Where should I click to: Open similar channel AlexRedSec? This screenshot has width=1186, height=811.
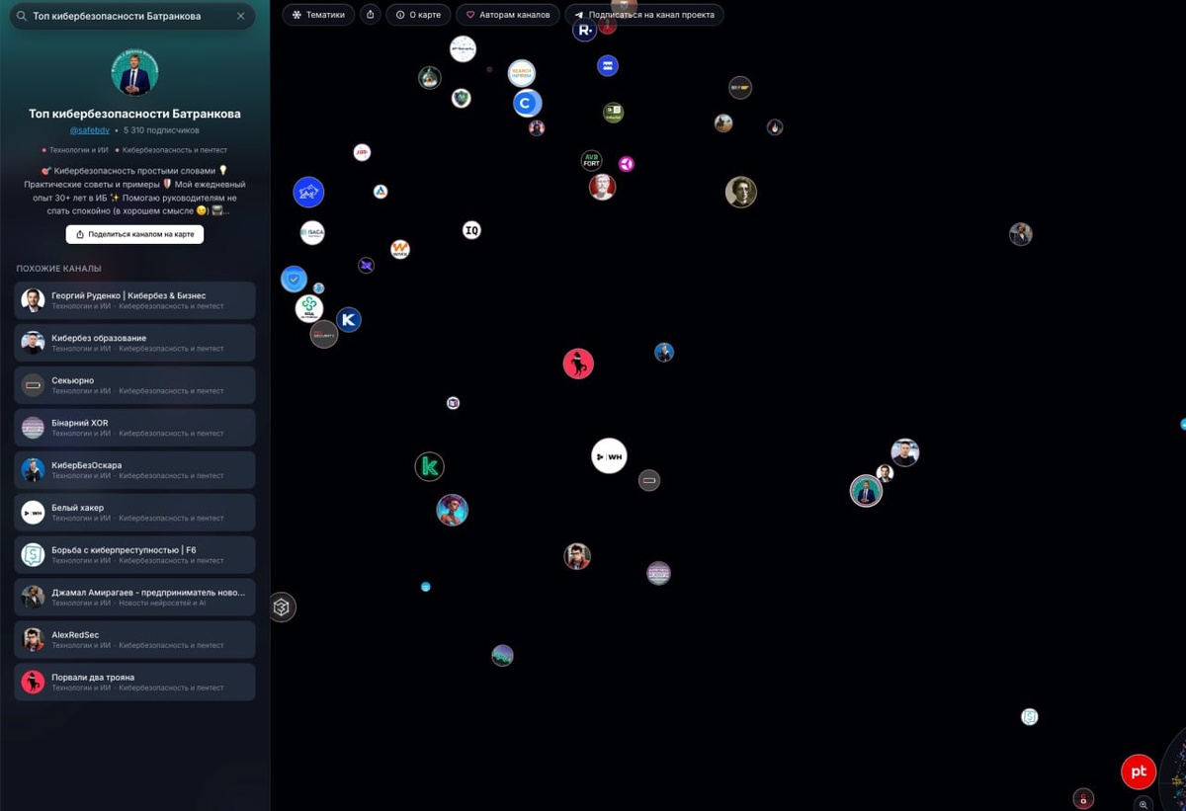[134, 640]
